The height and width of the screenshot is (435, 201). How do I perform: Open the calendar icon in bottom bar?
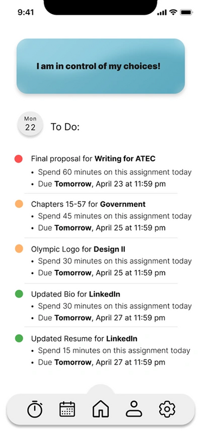(x=67, y=409)
